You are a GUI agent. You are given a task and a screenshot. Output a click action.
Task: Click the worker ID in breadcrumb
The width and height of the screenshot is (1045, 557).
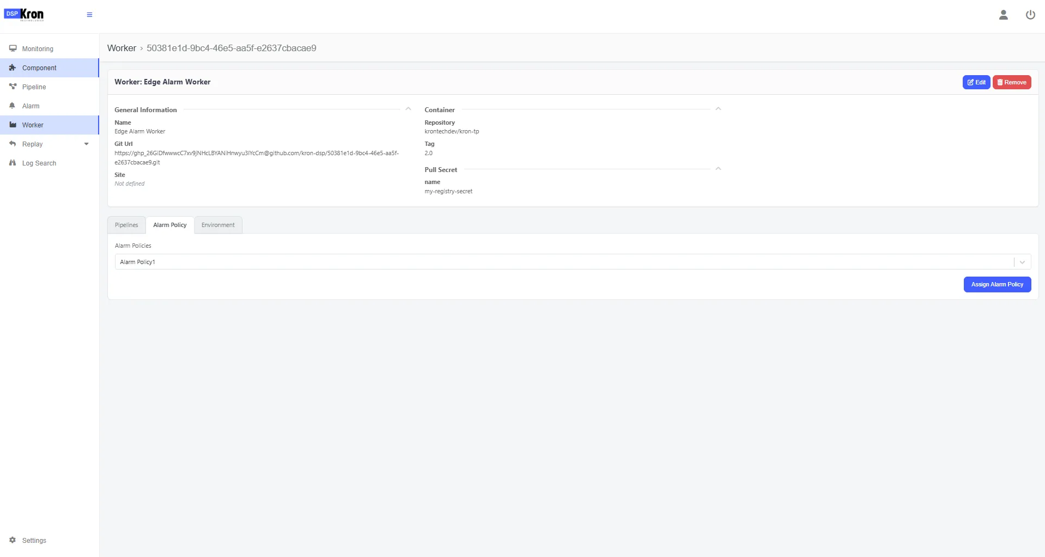tap(232, 48)
